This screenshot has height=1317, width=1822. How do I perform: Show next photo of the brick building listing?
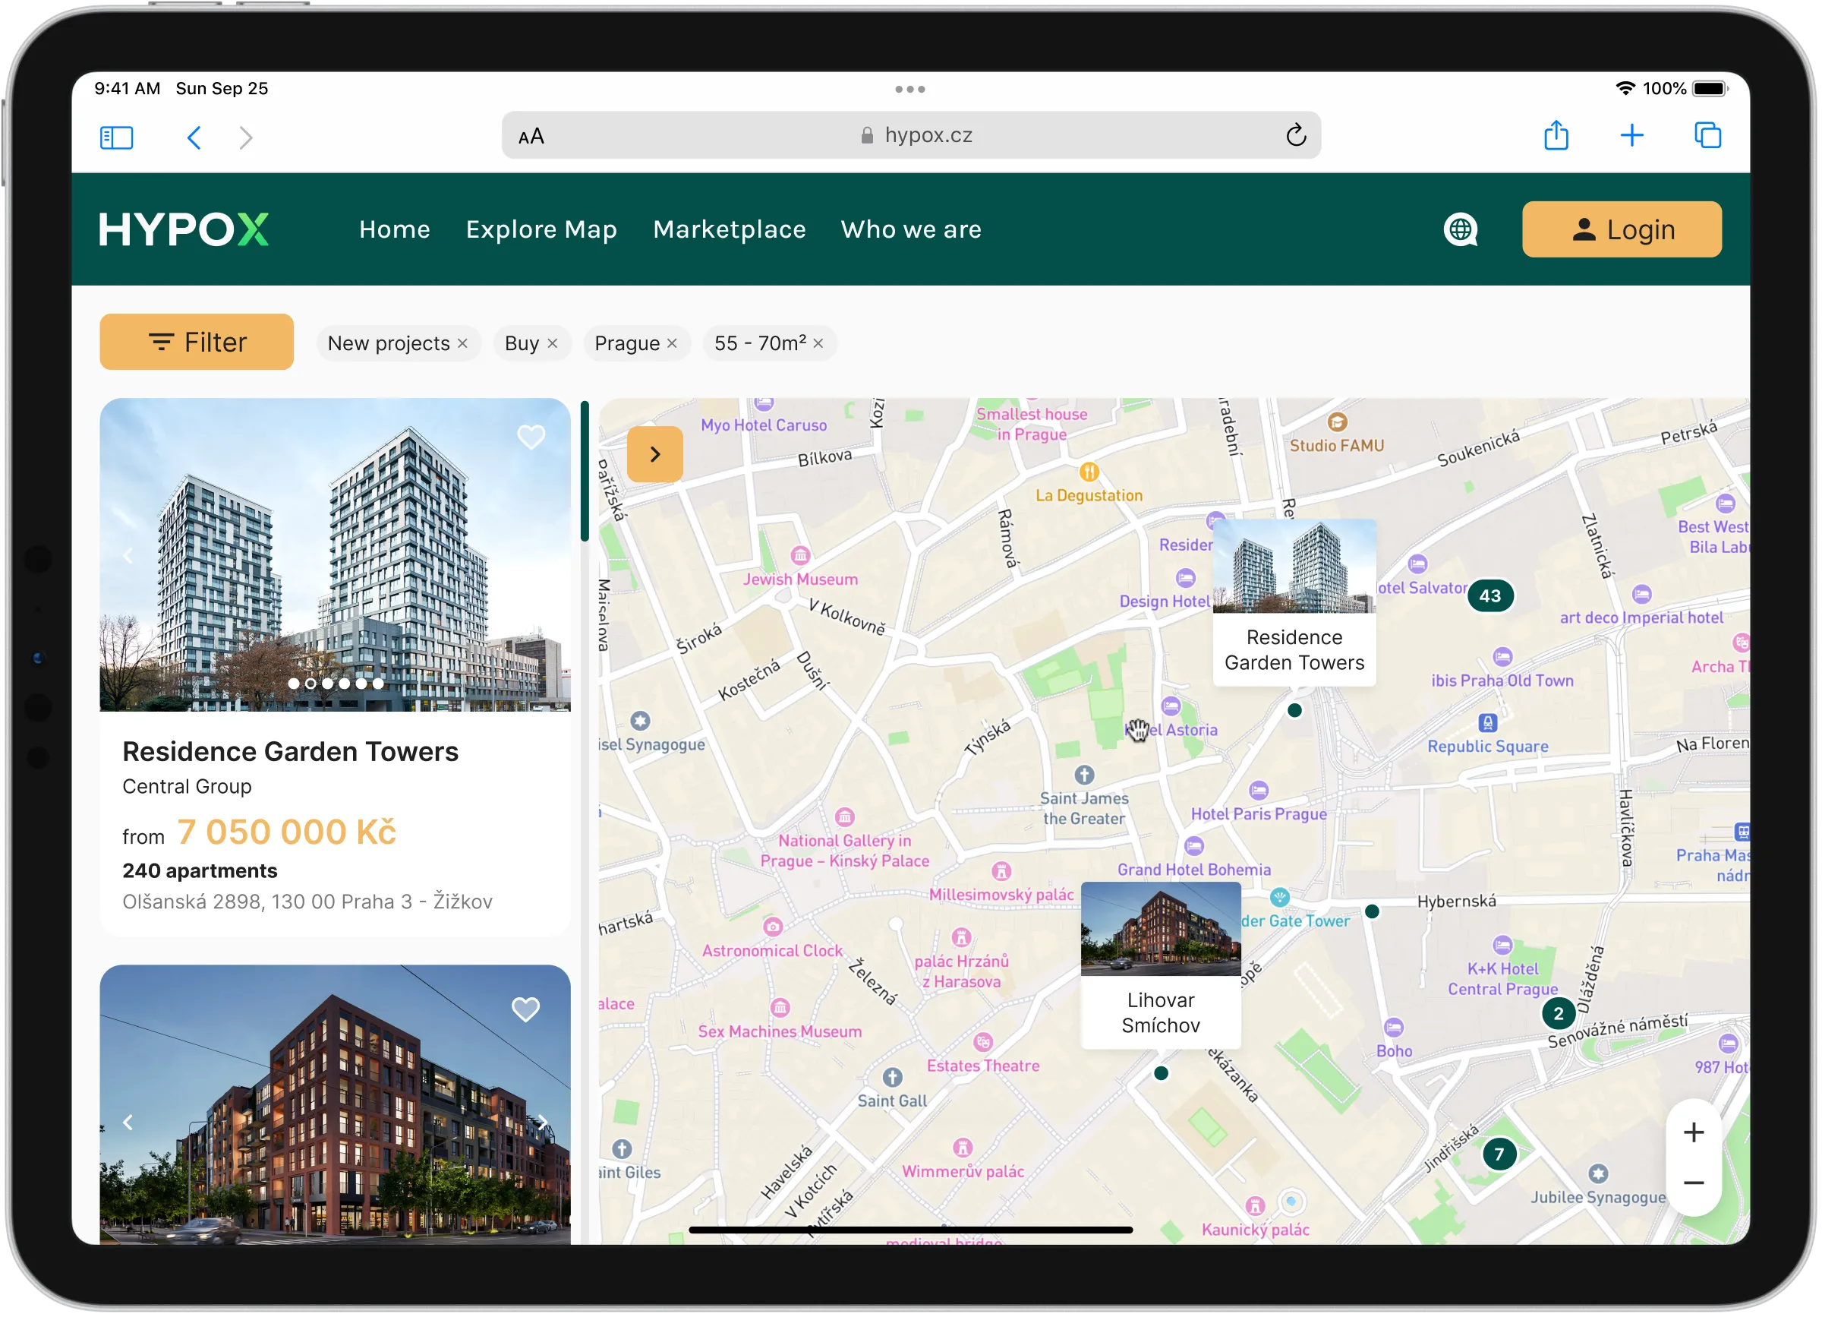[544, 1123]
